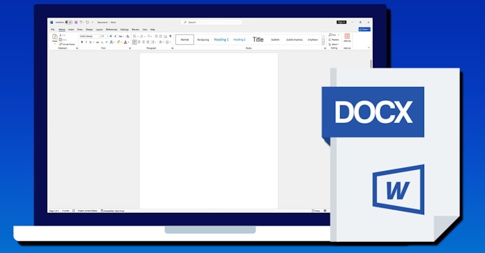Click the Borders icon

[x=167, y=42]
